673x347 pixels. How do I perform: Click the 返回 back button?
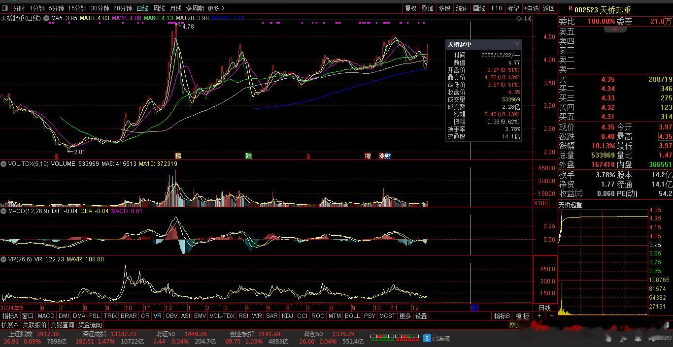pyautogui.click(x=548, y=8)
